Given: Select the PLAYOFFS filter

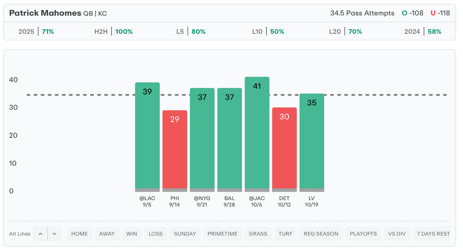Looking at the screenshot, I should [x=364, y=234].
